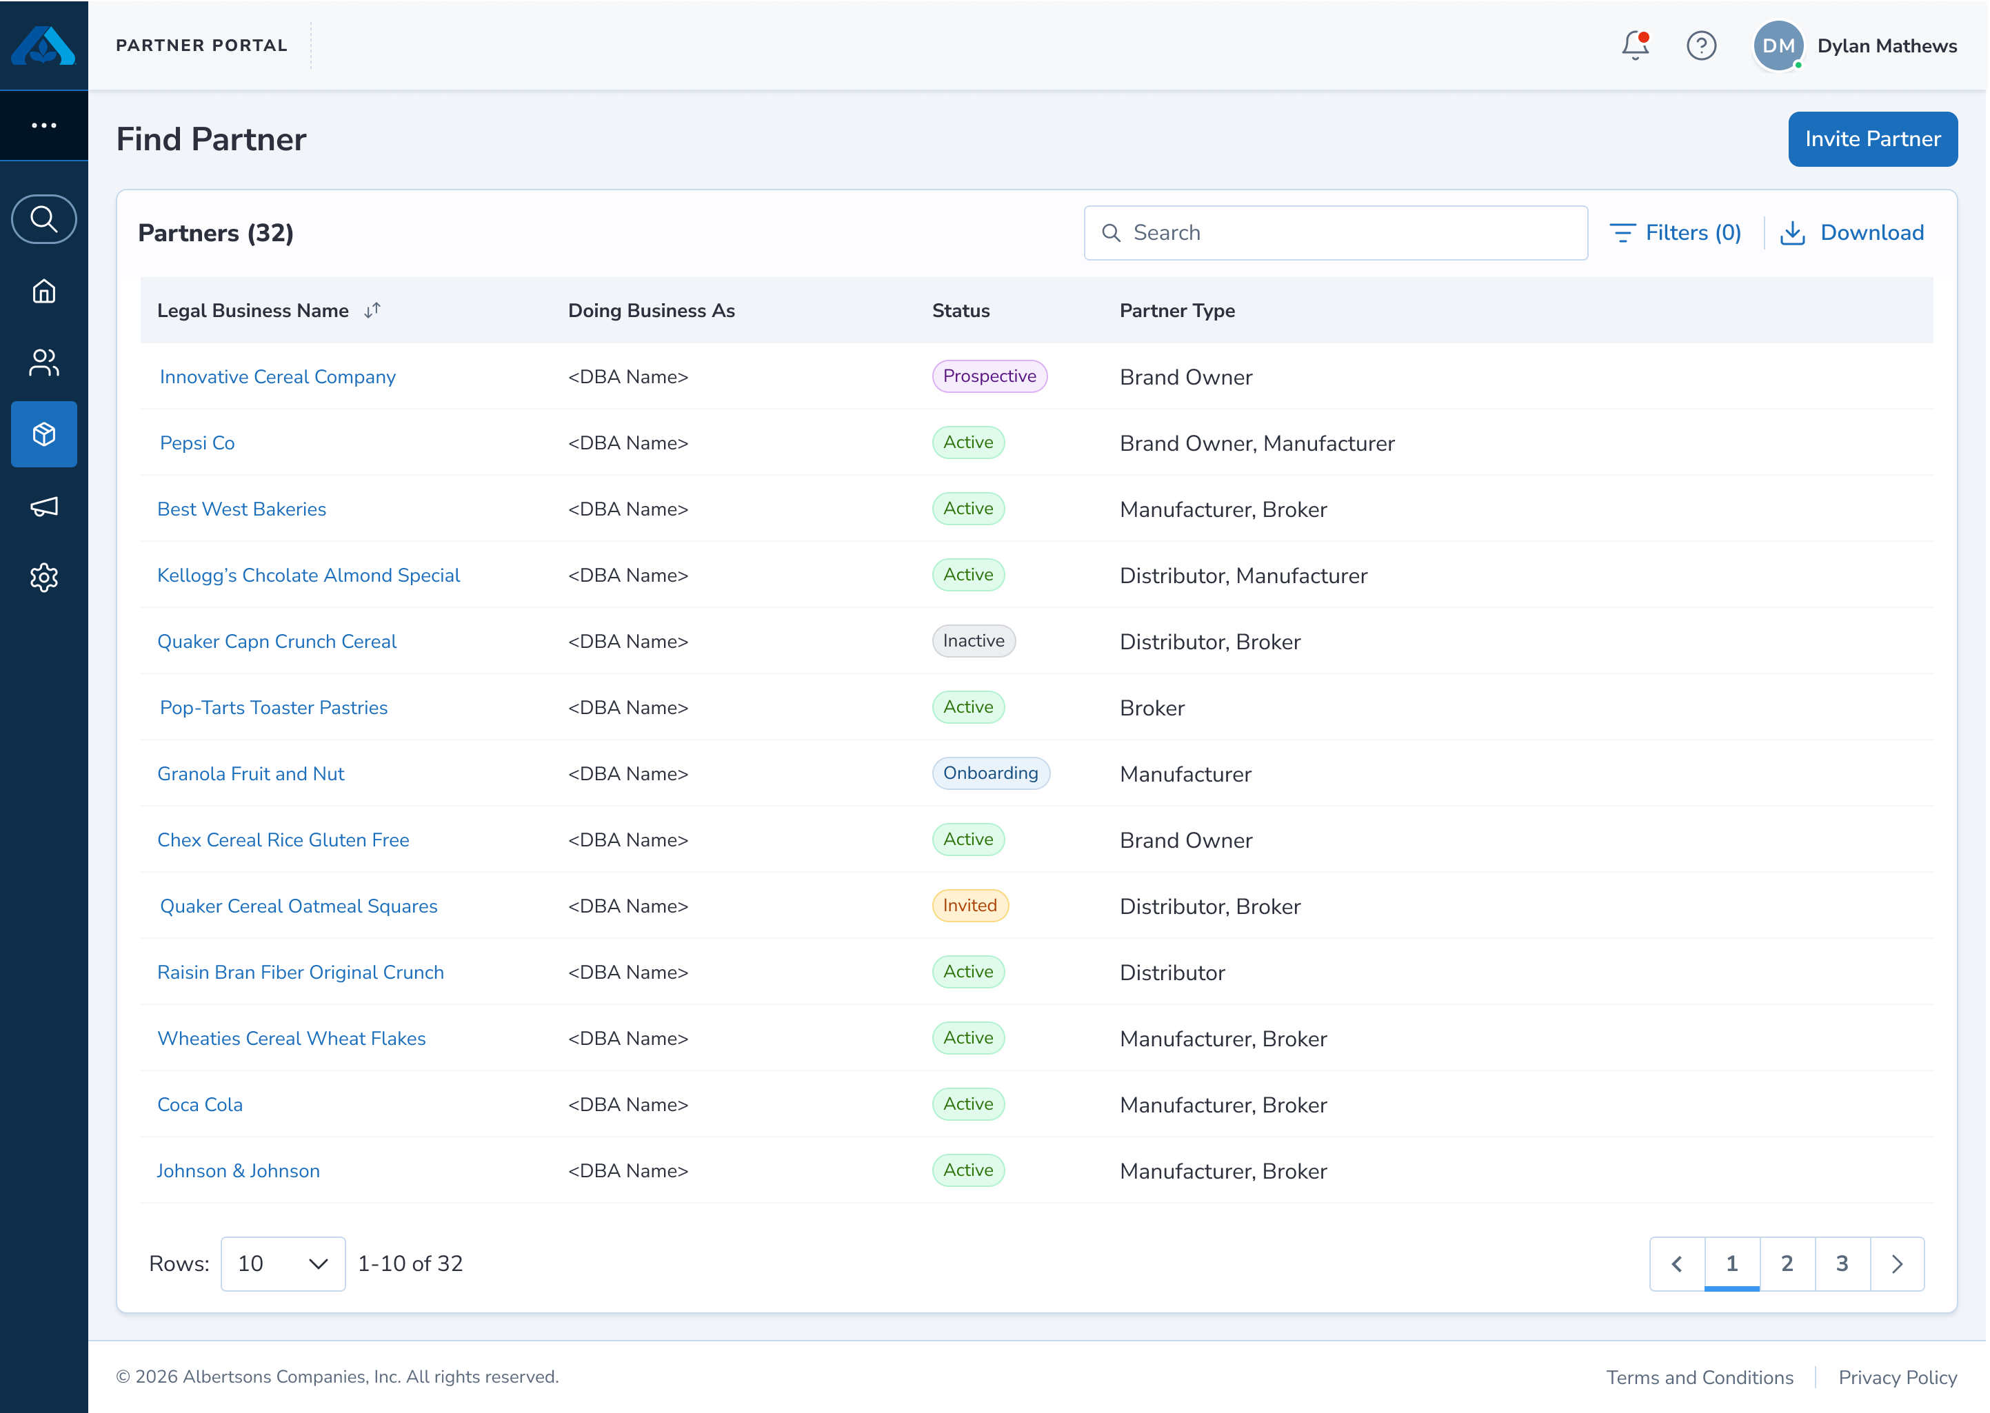Click the Dylan Mathews user name
1990x1413 pixels.
tap(1887, 46)
